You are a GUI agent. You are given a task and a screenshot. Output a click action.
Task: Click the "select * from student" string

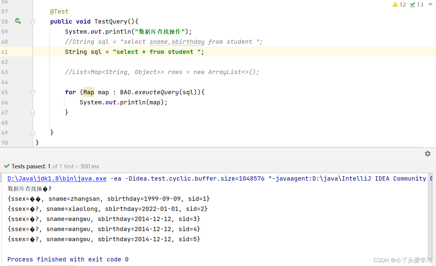point(157,52)
